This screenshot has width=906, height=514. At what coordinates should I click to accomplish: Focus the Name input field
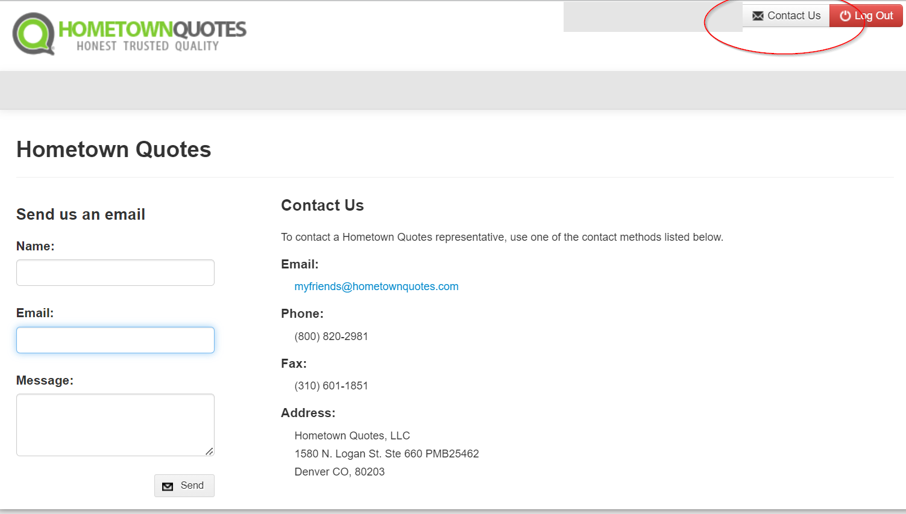click(115, 273)
